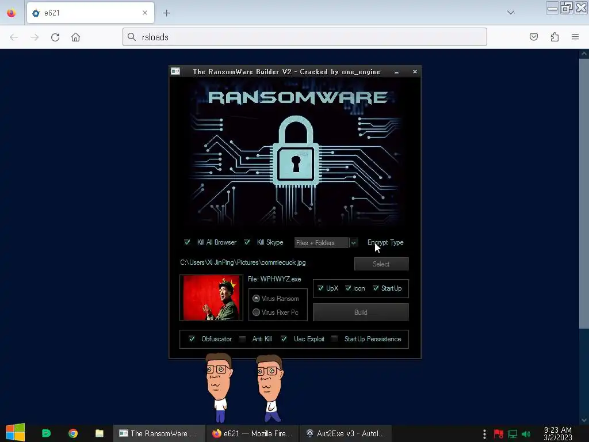Toggle the Obfuscator checkbox
The height and width of the screenshot is (442, 589).
[192, 338]
